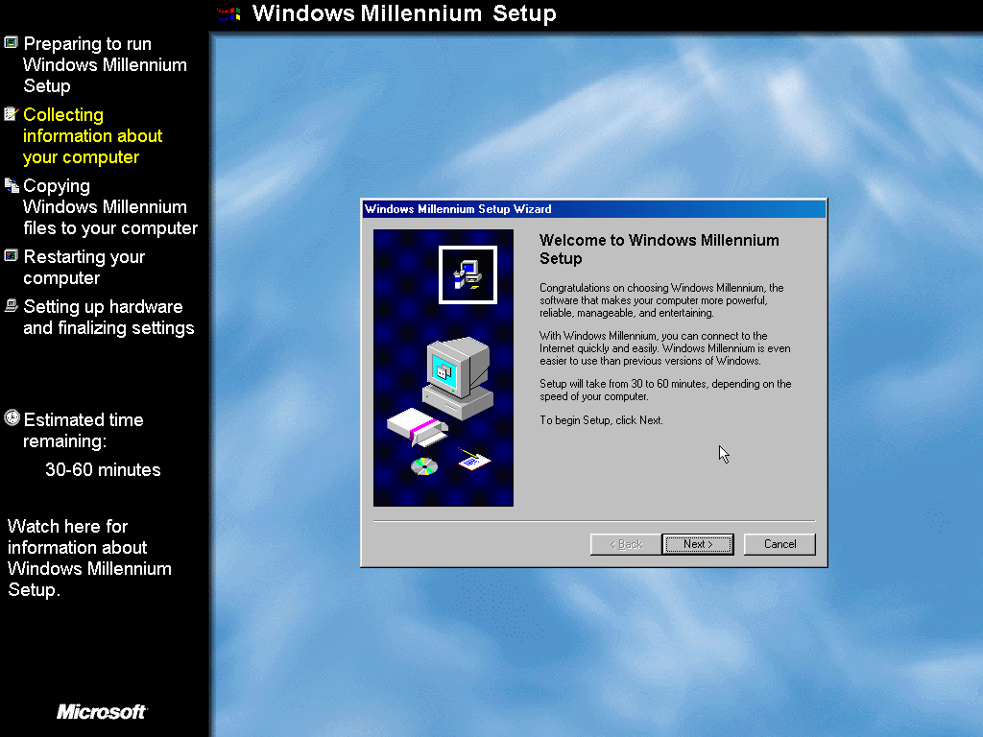Screen dimensions: 983x737
Task: Click the 'Congratulations on choosing Windows Millennium' paragraph
Action: [x=661, y=300]
